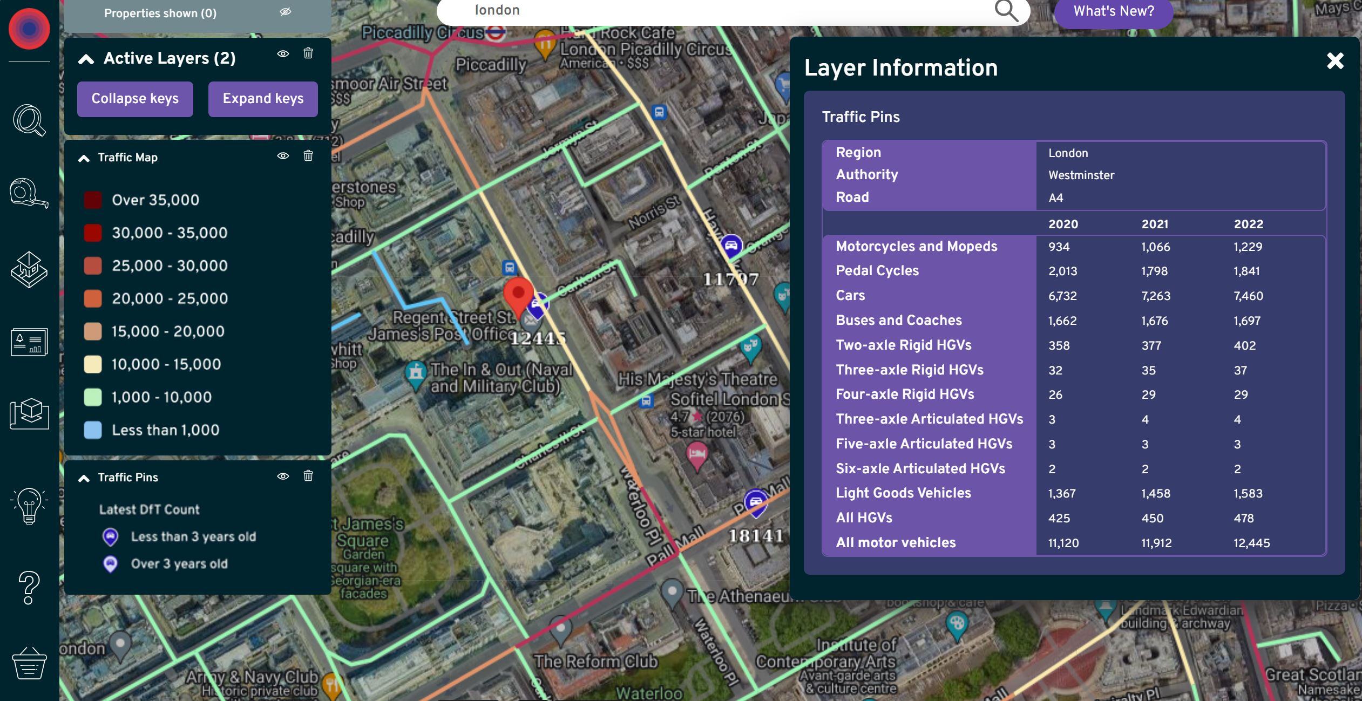Toggle visibility of the Traffic Map layer
1362x701 pixels.
coord(283,156)
